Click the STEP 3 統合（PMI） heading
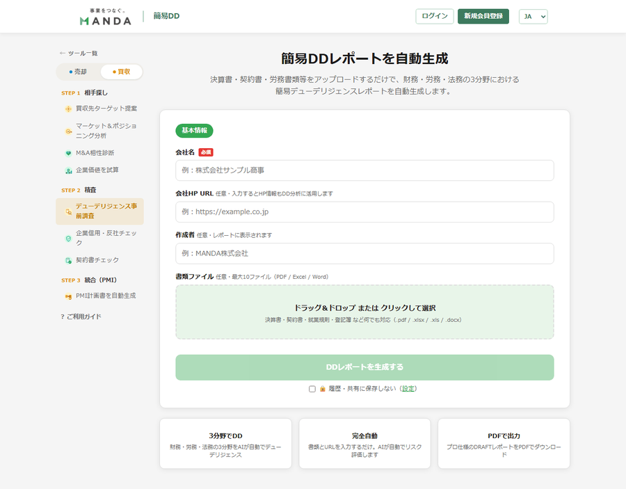The width and height of the screenshot is (626, 489). 89,280
